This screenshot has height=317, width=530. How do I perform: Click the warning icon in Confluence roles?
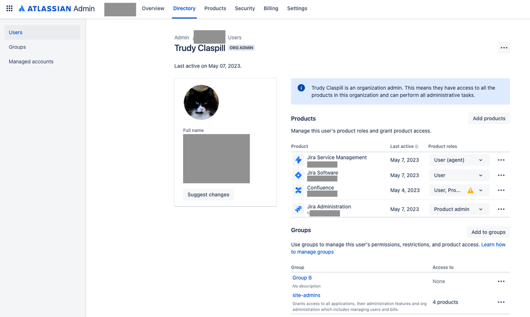(470, 190)
